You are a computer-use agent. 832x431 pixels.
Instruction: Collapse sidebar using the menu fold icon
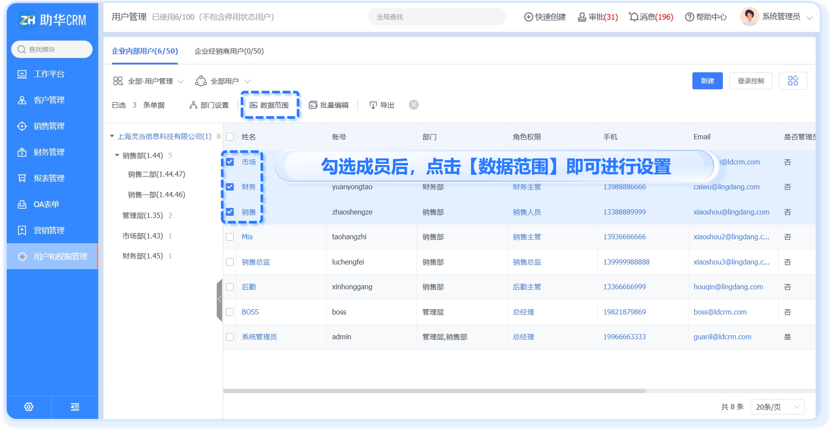click(75, 407)
